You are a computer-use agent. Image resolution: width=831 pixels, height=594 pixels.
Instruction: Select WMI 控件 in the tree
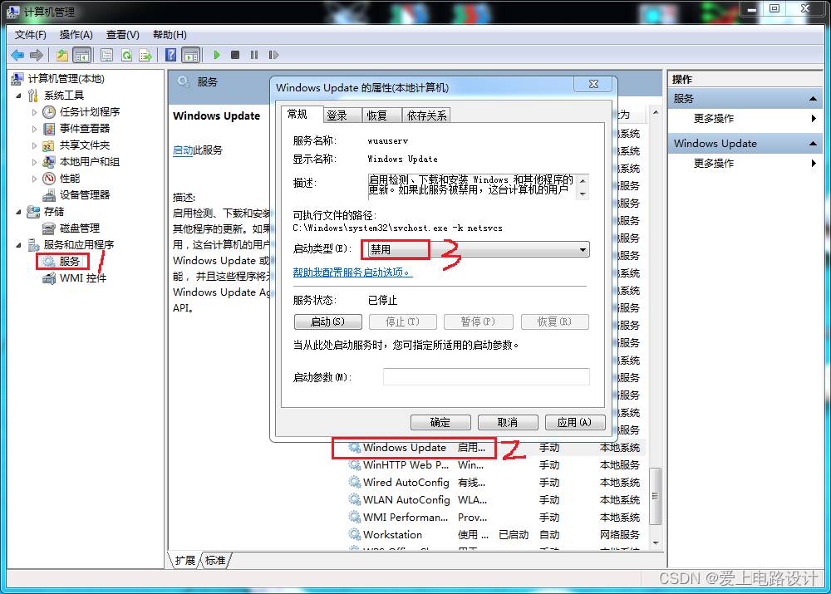pyautogui.click(x=83, y=278)
